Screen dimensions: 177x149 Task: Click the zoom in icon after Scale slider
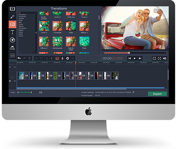point(40,92)
